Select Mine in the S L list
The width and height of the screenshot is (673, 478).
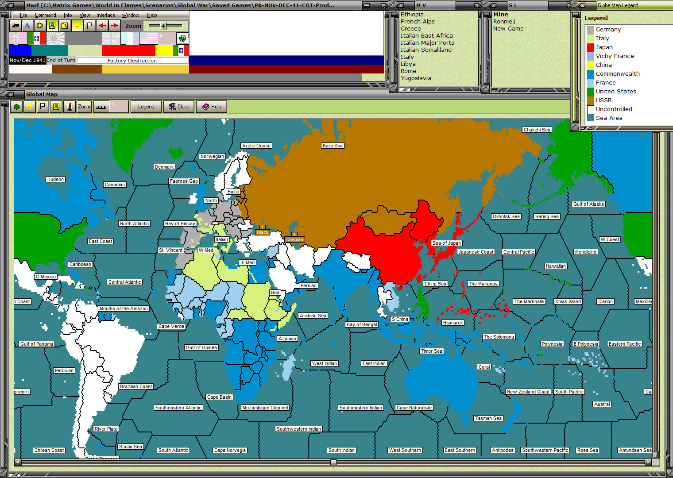501,15
